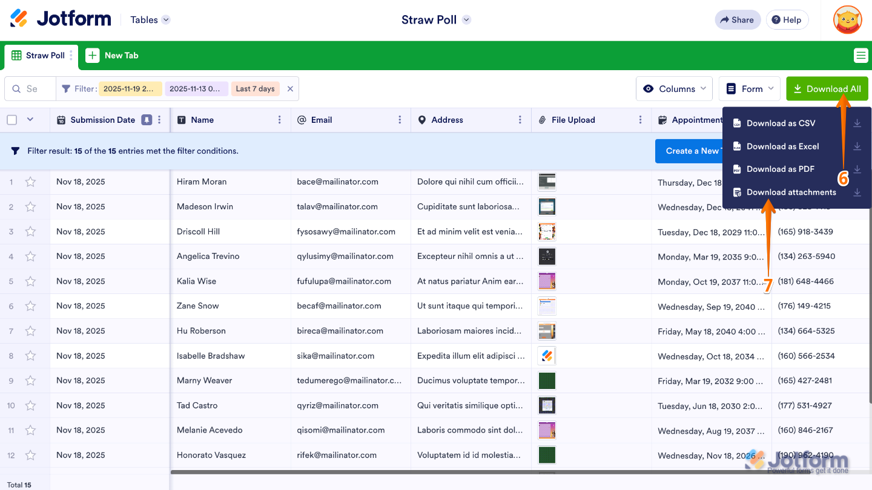The height and width of the screenshot is (490, 872).
Task: Click the lock icon on Submission Date column
Action: coord(146,120)
